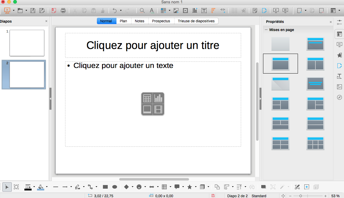Collapse the Mises en page section
The image size is (344, 198).
coord(266,30)
